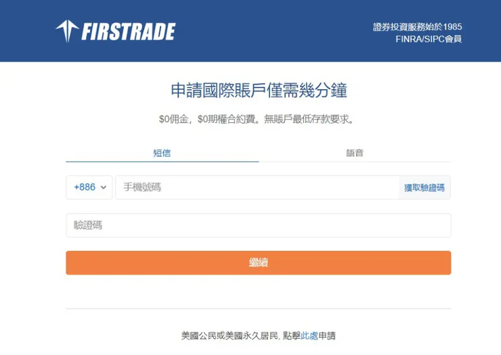
Task: Click the 證券投資服務始於1985 header text
Action: click(417, 27)
